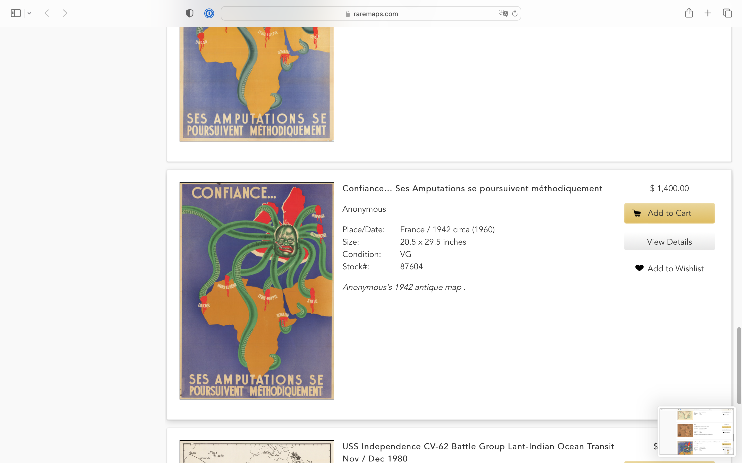The image size is (742, 463).
Task: Click the screenshot preview thumbnail in corner
Action: (696, 431)
